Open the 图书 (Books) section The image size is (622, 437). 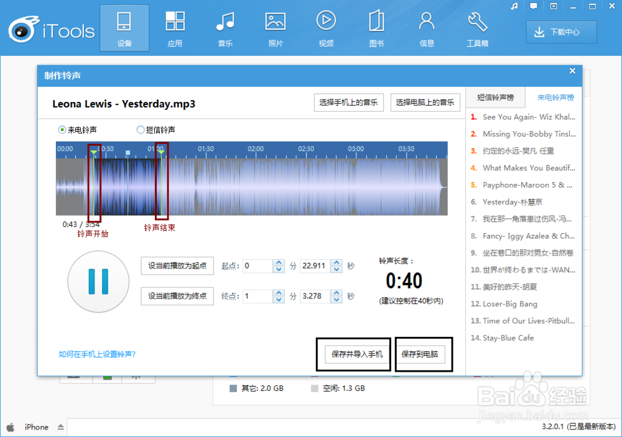tap(376, 28)
